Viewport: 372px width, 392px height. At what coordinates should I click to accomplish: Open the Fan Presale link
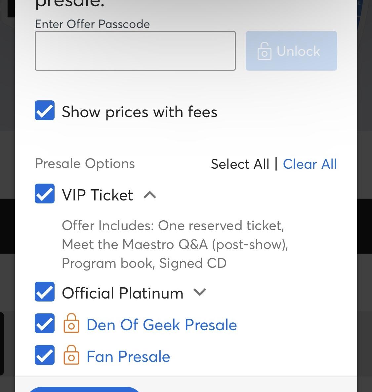128,357
